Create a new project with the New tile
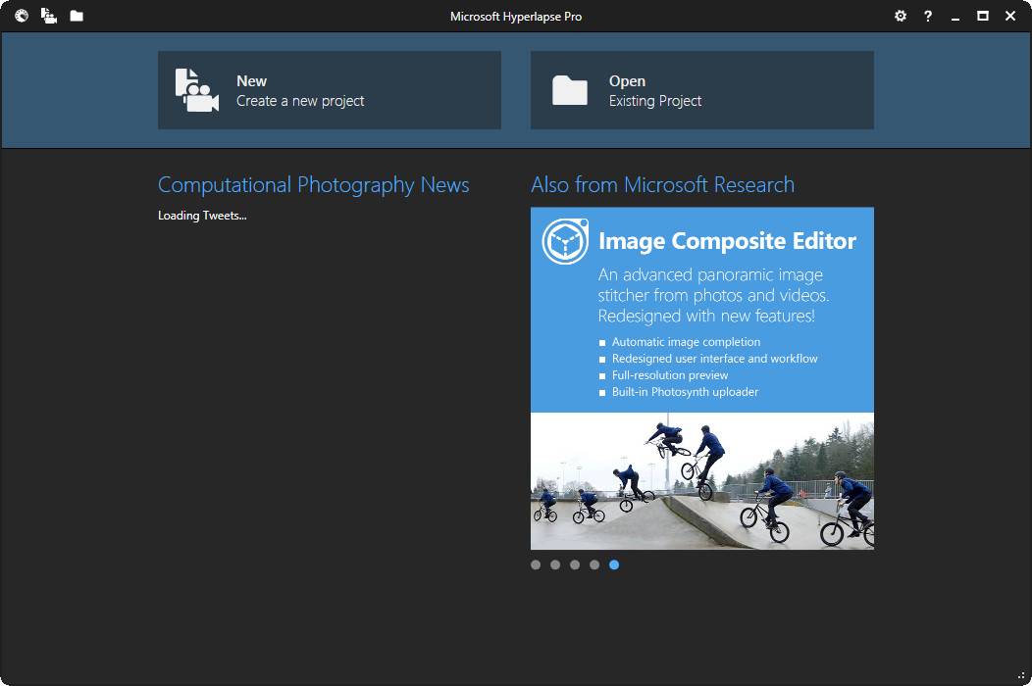Viewport: 1032px width, 686px height. point(329,90)
